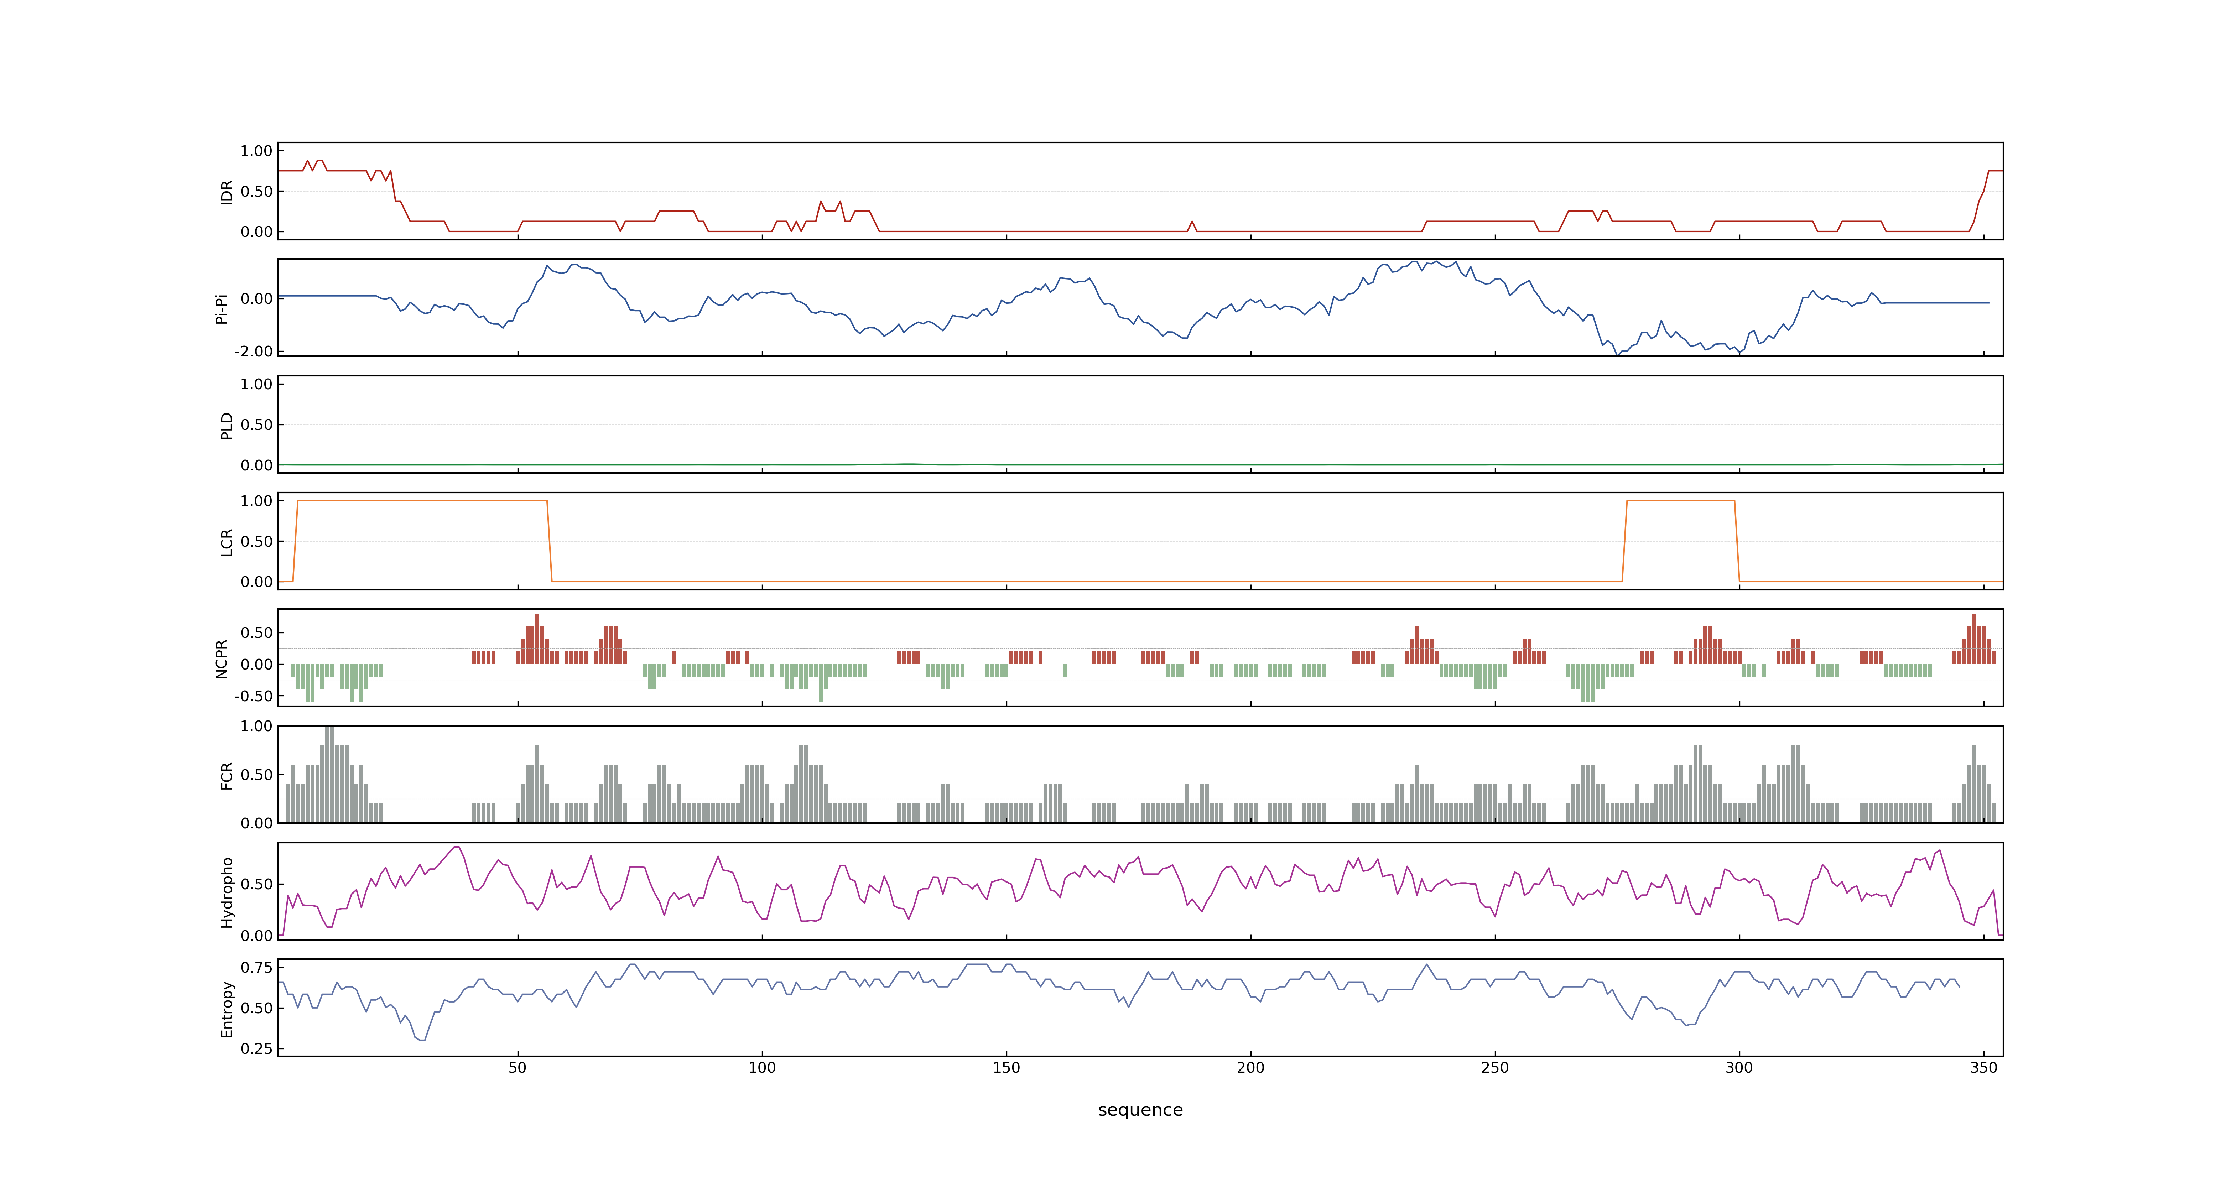Click the second LCR orange plateau near position 290

pyautogui.click(x=1681, y=501)
